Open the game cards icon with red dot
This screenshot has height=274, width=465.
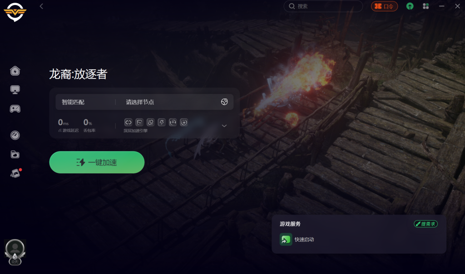(16, 173)
